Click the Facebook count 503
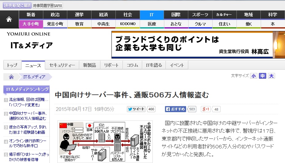The image size is (285, 163). coord(192,109)
